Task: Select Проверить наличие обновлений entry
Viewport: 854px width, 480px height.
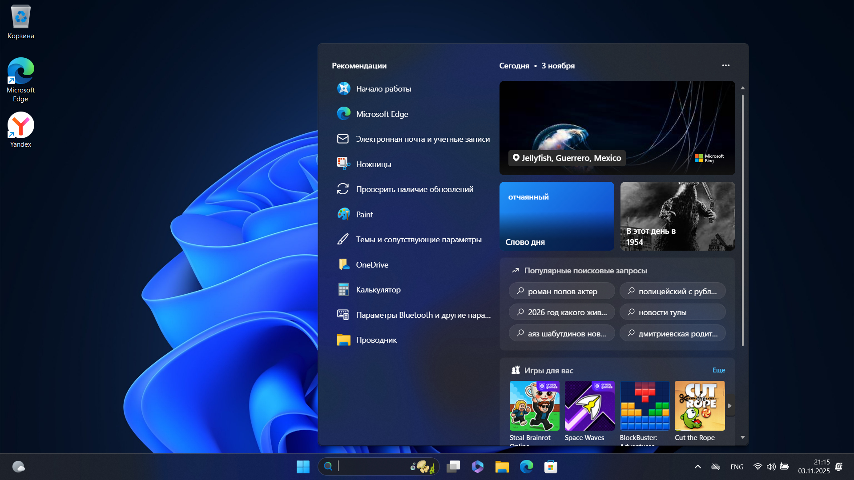Action: point(414,189)
